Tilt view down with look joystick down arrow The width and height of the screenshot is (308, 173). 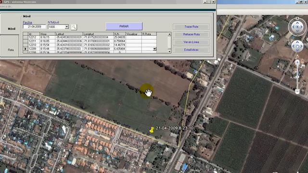click(x=297, y=31)
